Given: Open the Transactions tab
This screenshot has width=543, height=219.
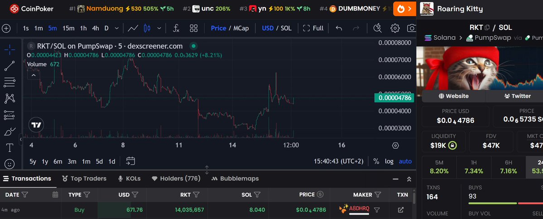Looking at the screenshot, I should click(x=27, y=178).
